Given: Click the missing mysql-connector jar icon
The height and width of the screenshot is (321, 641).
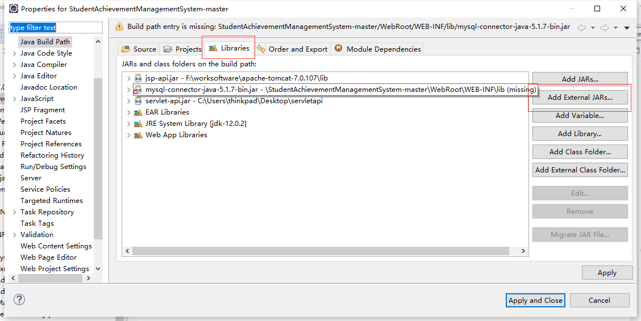Looking at the screenshot, I should click(138, 90).
